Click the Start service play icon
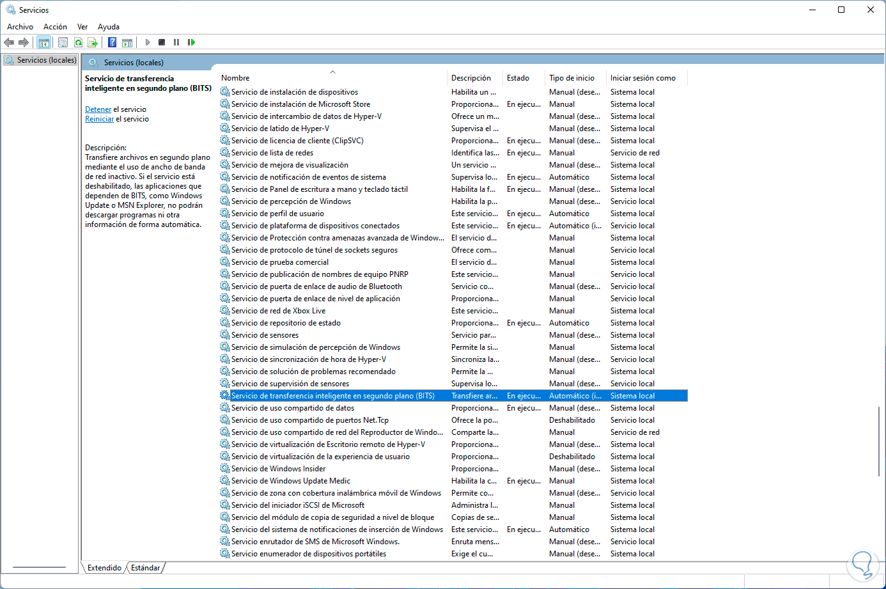The image size is (886, 589). [148, 42]
